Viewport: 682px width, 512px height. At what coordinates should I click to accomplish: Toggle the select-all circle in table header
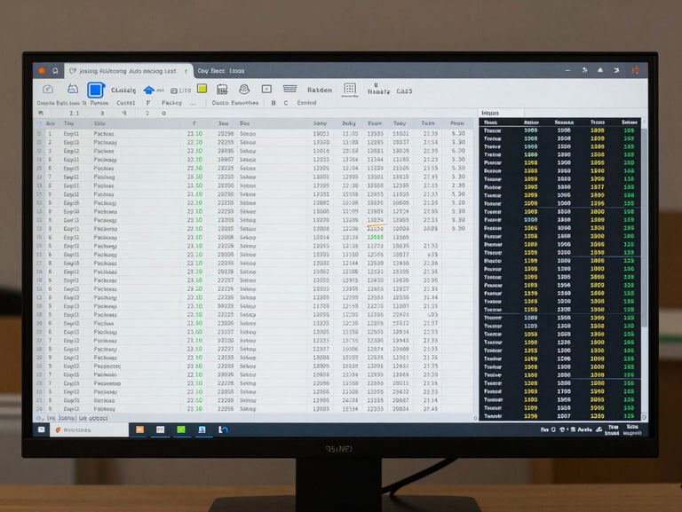pos(39,124)
